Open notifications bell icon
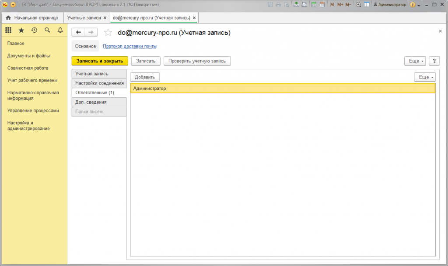The height and width of the screenshot is (266, 448). (x=60, y=30)
